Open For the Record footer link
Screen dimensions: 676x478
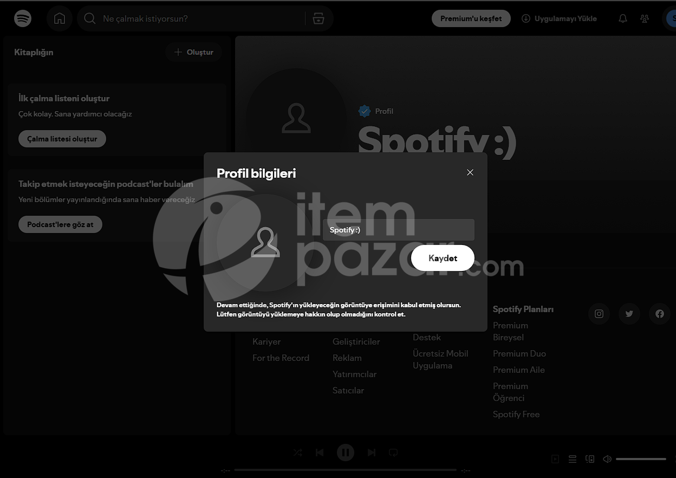(x=281, y=358)
